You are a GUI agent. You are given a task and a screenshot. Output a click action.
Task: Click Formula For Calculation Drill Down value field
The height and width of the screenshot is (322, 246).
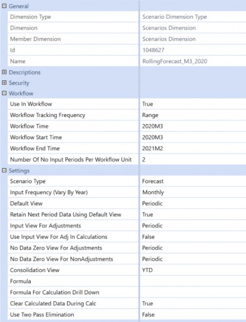193,293
